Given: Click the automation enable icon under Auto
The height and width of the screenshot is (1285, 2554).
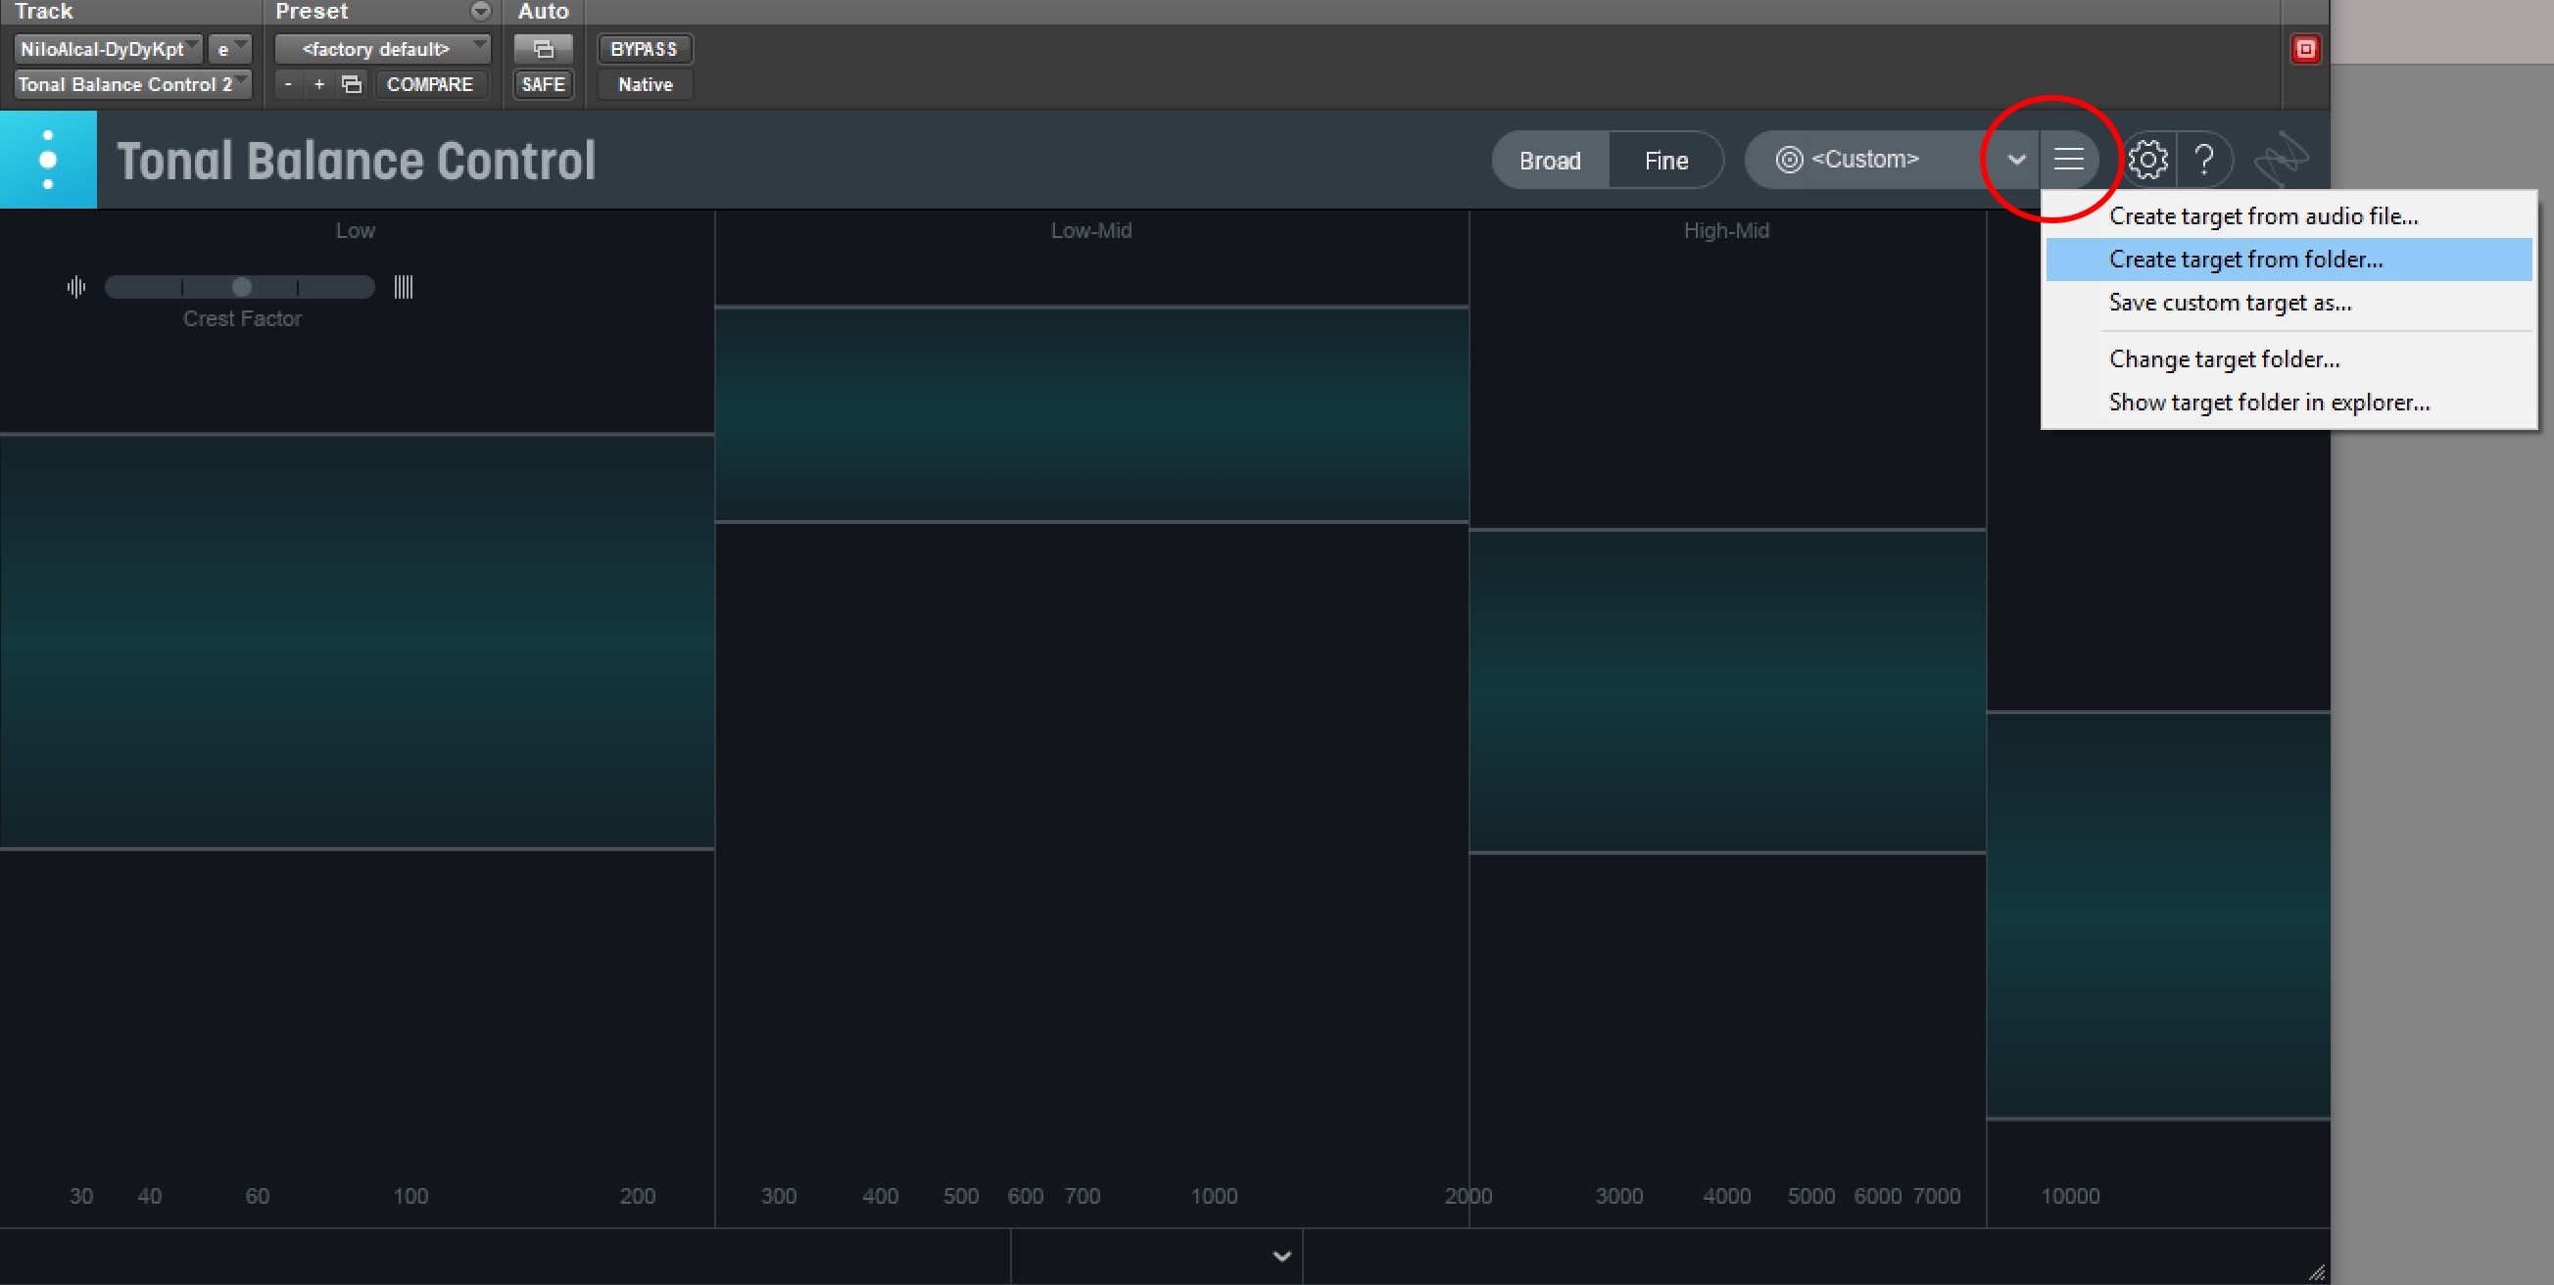Looking at the screenshot, I should (x=543, y=49).
